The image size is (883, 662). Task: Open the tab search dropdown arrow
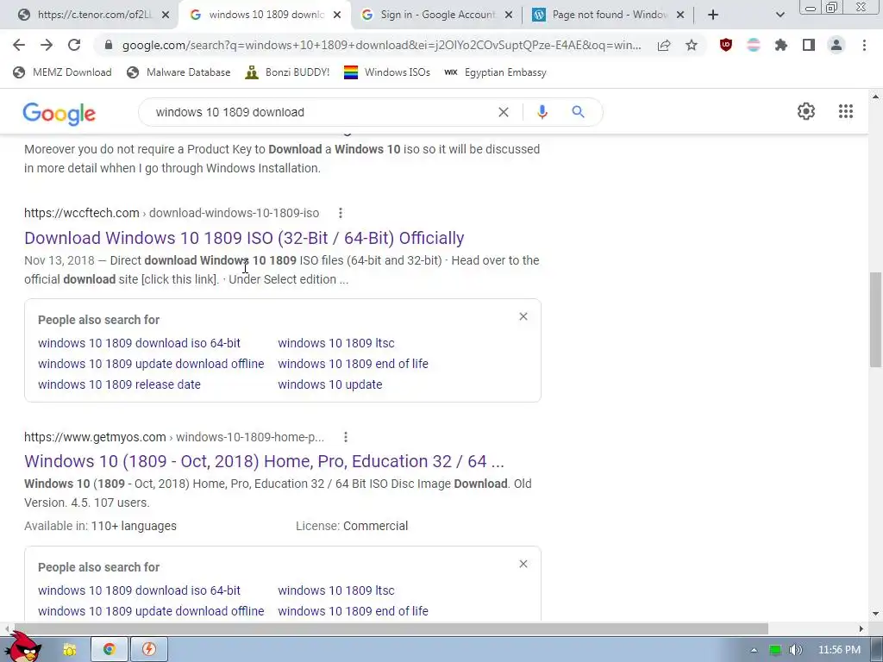point(780,15)
